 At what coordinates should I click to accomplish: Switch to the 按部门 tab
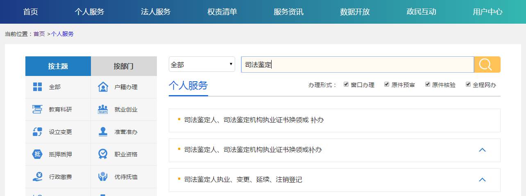coord(124,66)
